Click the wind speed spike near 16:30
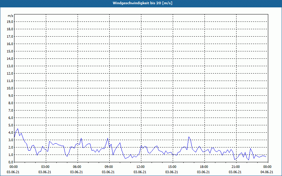Screen dimensions: 282x176 [189, 137]
